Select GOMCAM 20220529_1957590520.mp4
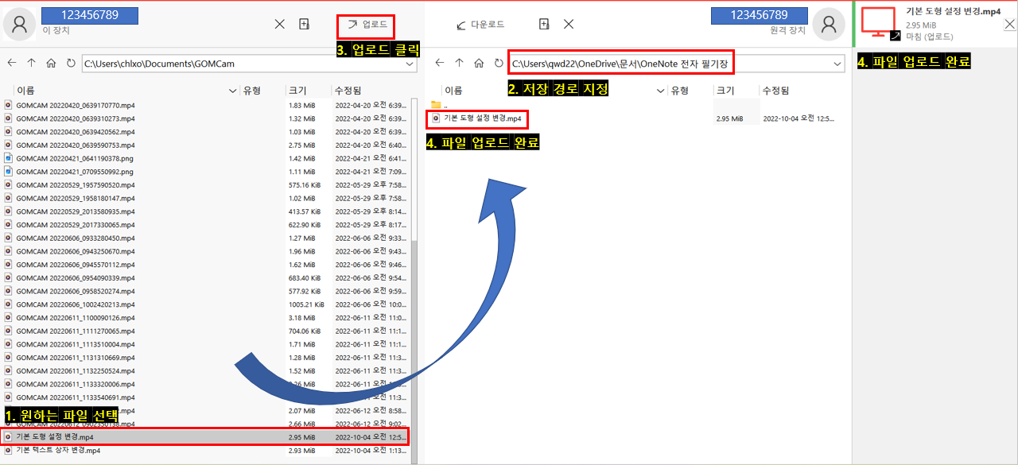This screenshot has height=465, width=1018. click(x=76, y=185)
